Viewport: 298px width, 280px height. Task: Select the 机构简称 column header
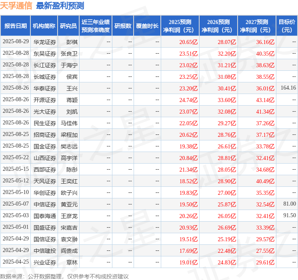click(x=44, y=26)
